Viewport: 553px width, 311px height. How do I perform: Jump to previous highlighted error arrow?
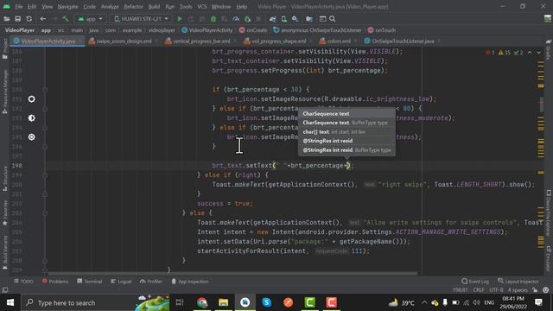(x=530, y=53)
